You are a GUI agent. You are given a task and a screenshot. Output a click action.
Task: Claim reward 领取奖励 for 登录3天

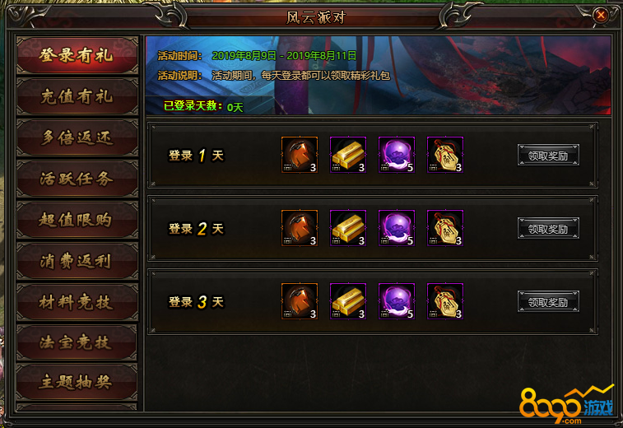point(548,301)
